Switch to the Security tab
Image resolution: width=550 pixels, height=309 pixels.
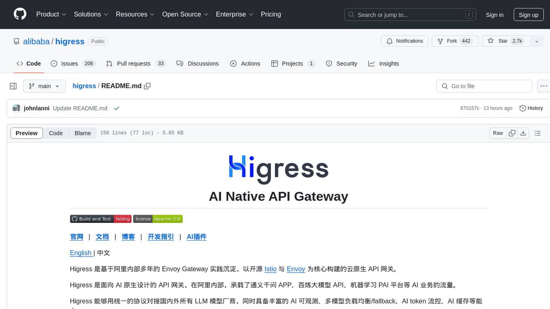pyautogui.click(x=342, y=63)
